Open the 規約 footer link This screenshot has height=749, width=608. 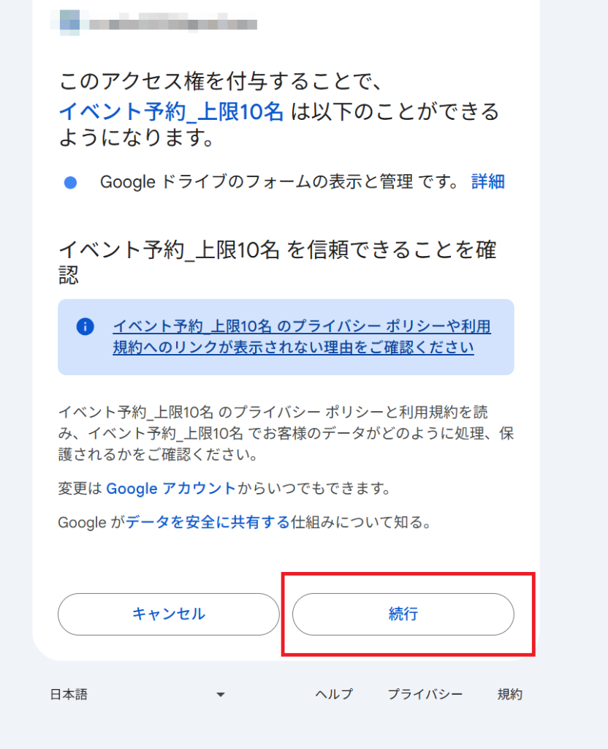click(509, 694)
